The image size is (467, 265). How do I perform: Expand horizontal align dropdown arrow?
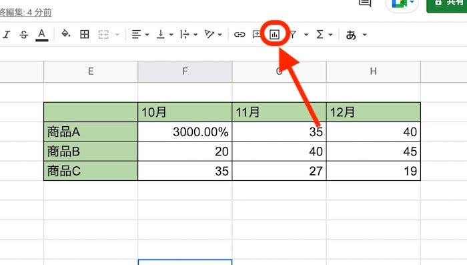147,35
